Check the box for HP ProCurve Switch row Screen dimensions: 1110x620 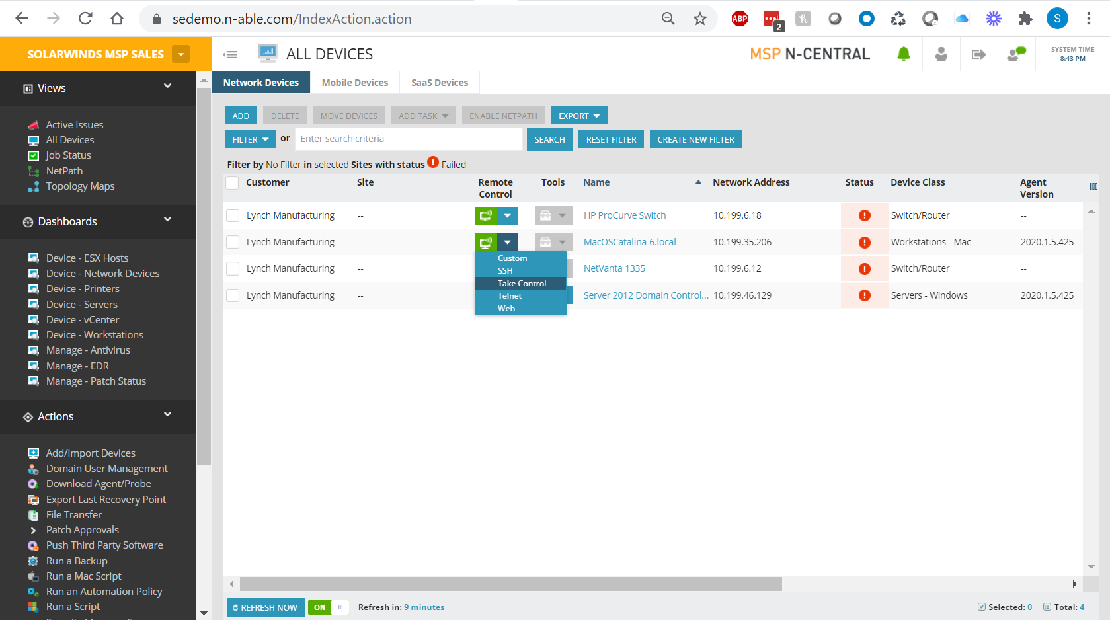point(233,215)
